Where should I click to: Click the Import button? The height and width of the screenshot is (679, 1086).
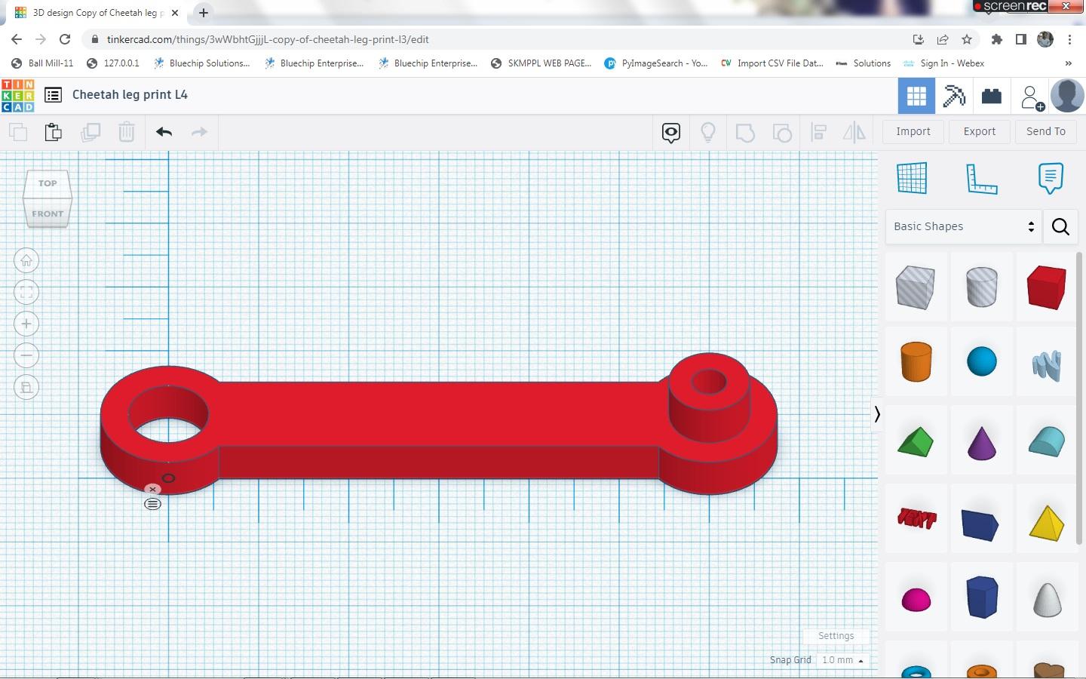913,132
